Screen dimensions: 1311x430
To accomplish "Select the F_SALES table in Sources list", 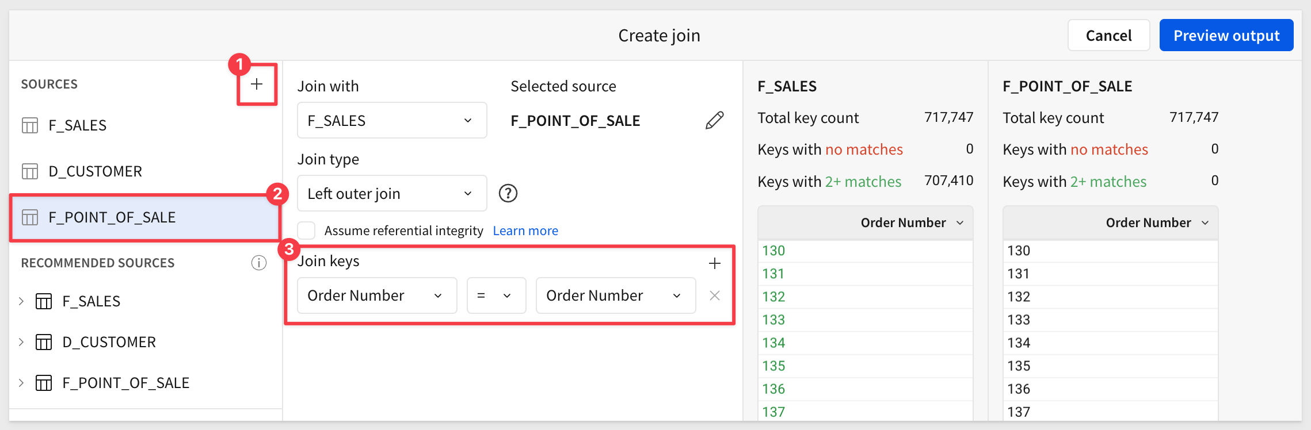I will pyautogui.click(x=77, y=125).
